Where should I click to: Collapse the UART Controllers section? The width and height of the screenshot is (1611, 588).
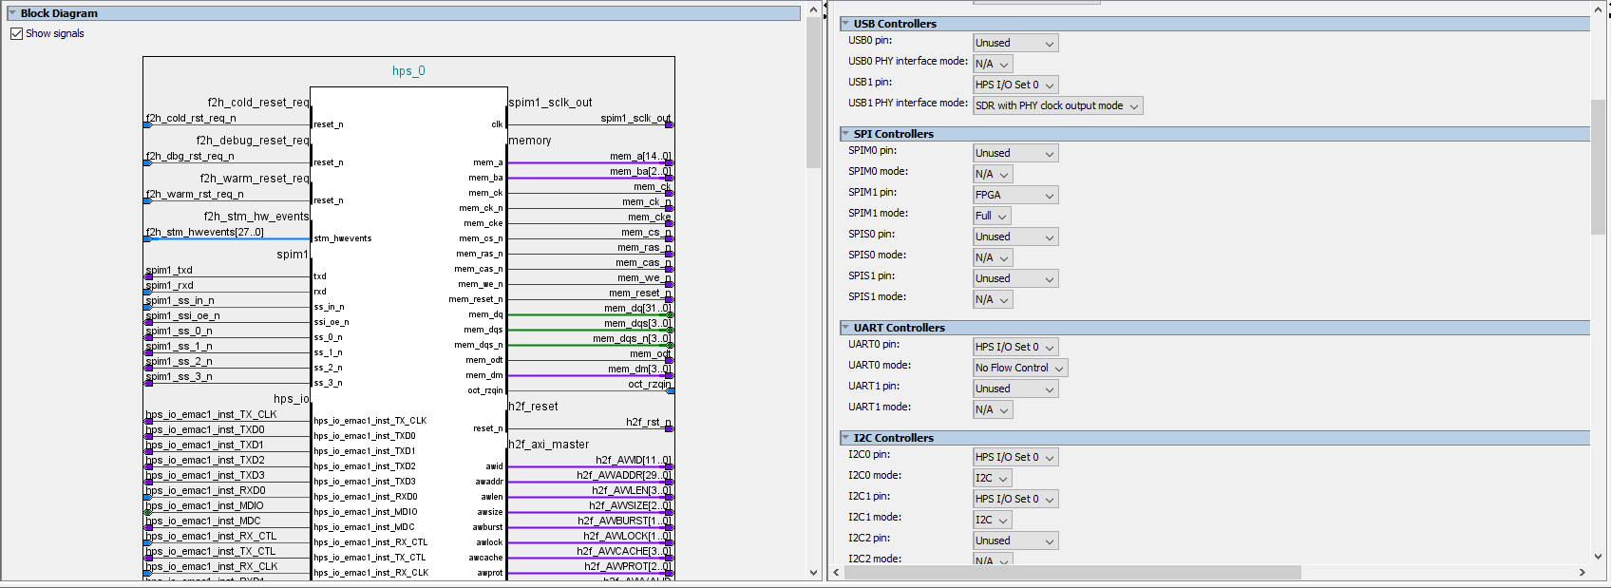[845, 328]
